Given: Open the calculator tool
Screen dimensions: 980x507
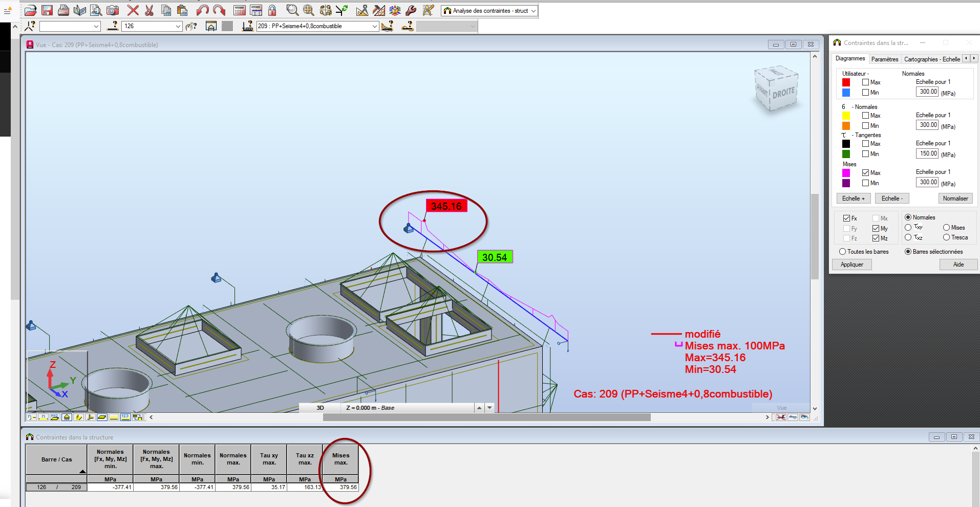Looking at the screenshot, I should (x=238, y=10).
